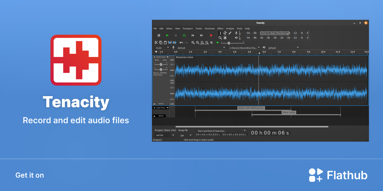Viewport: 383px width, 191px height.
Task: Skip to the end of the project
Action: 201,35
